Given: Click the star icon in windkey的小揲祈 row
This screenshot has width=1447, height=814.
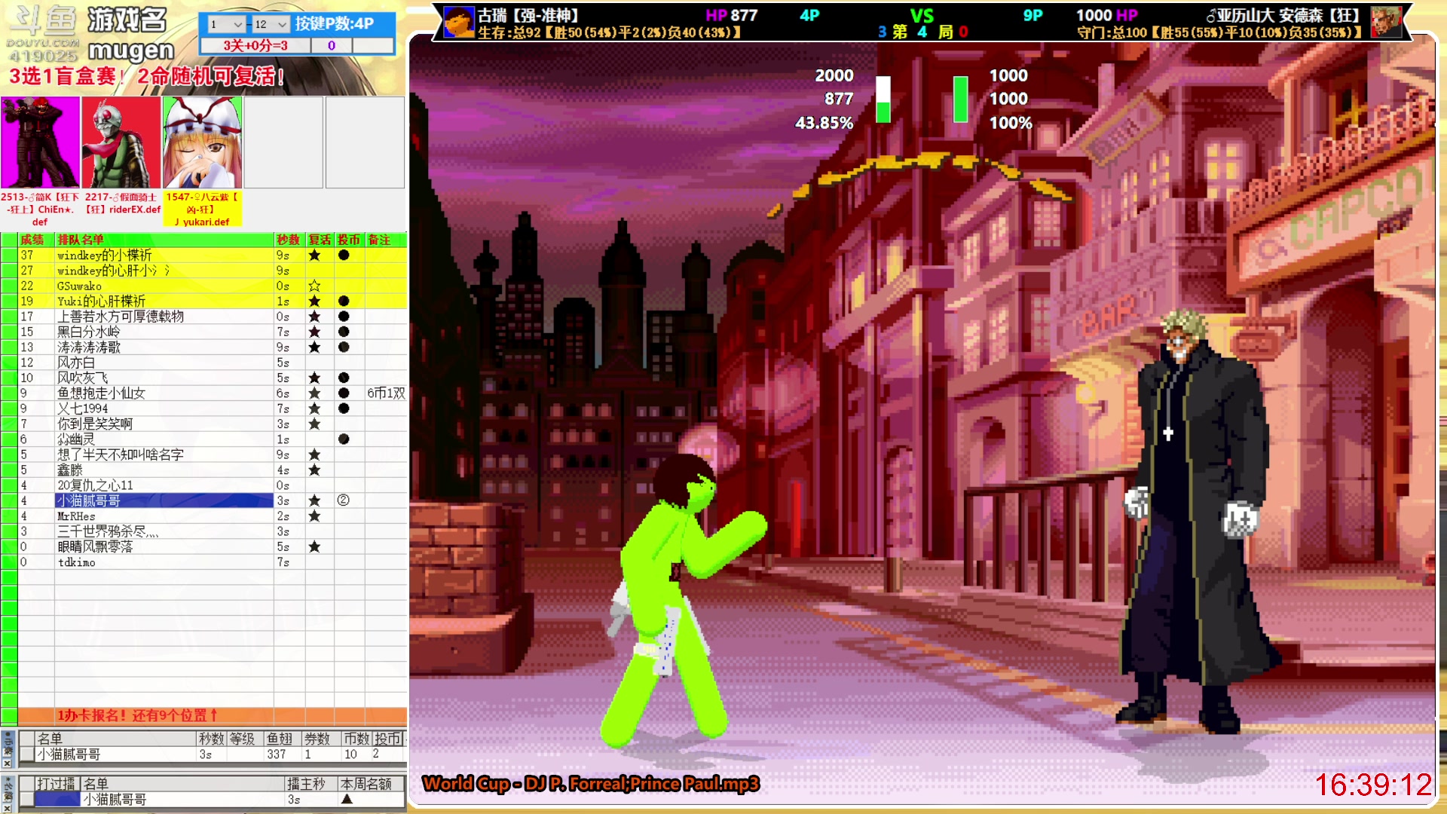Looking at the screenshot, I should tap(314, 256).
